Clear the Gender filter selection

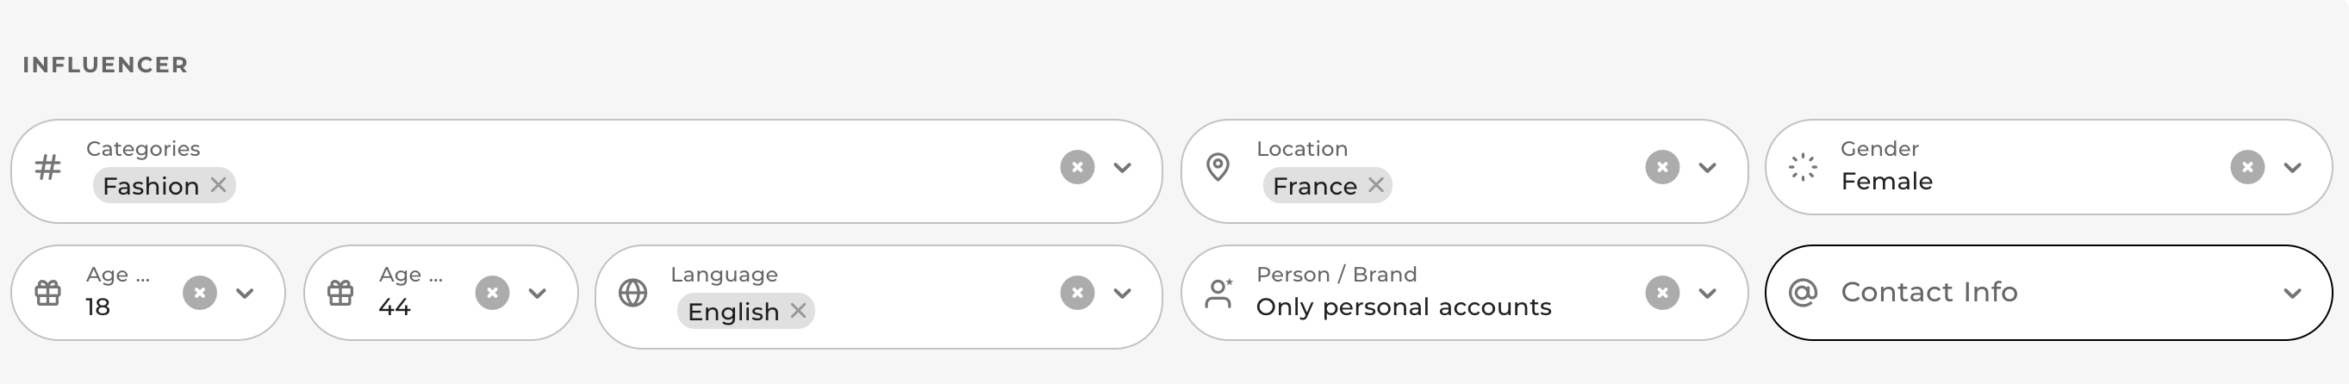tap(2246, 168)
